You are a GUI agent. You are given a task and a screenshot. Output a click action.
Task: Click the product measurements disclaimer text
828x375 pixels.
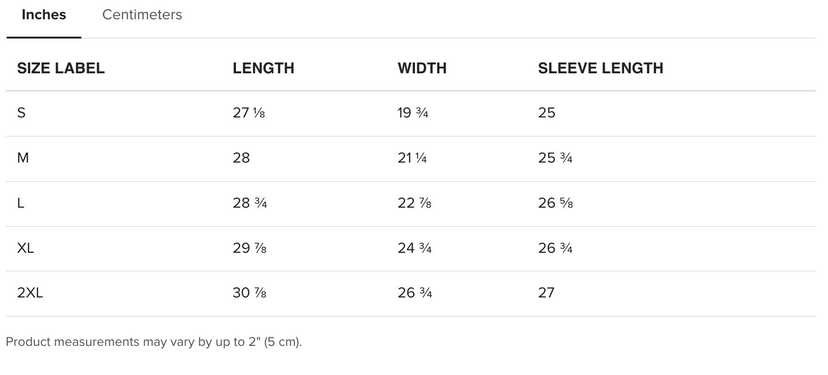tap(154, 342)
